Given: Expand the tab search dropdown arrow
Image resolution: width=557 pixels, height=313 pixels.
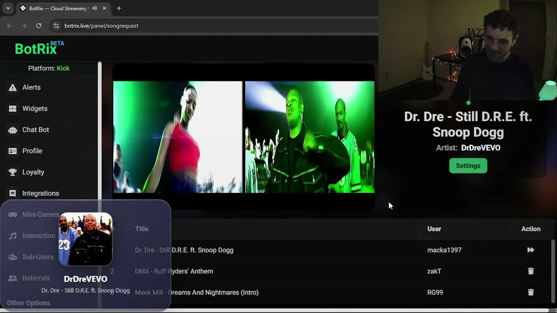Looking at the screenshot, I should (x=8, y=8).
